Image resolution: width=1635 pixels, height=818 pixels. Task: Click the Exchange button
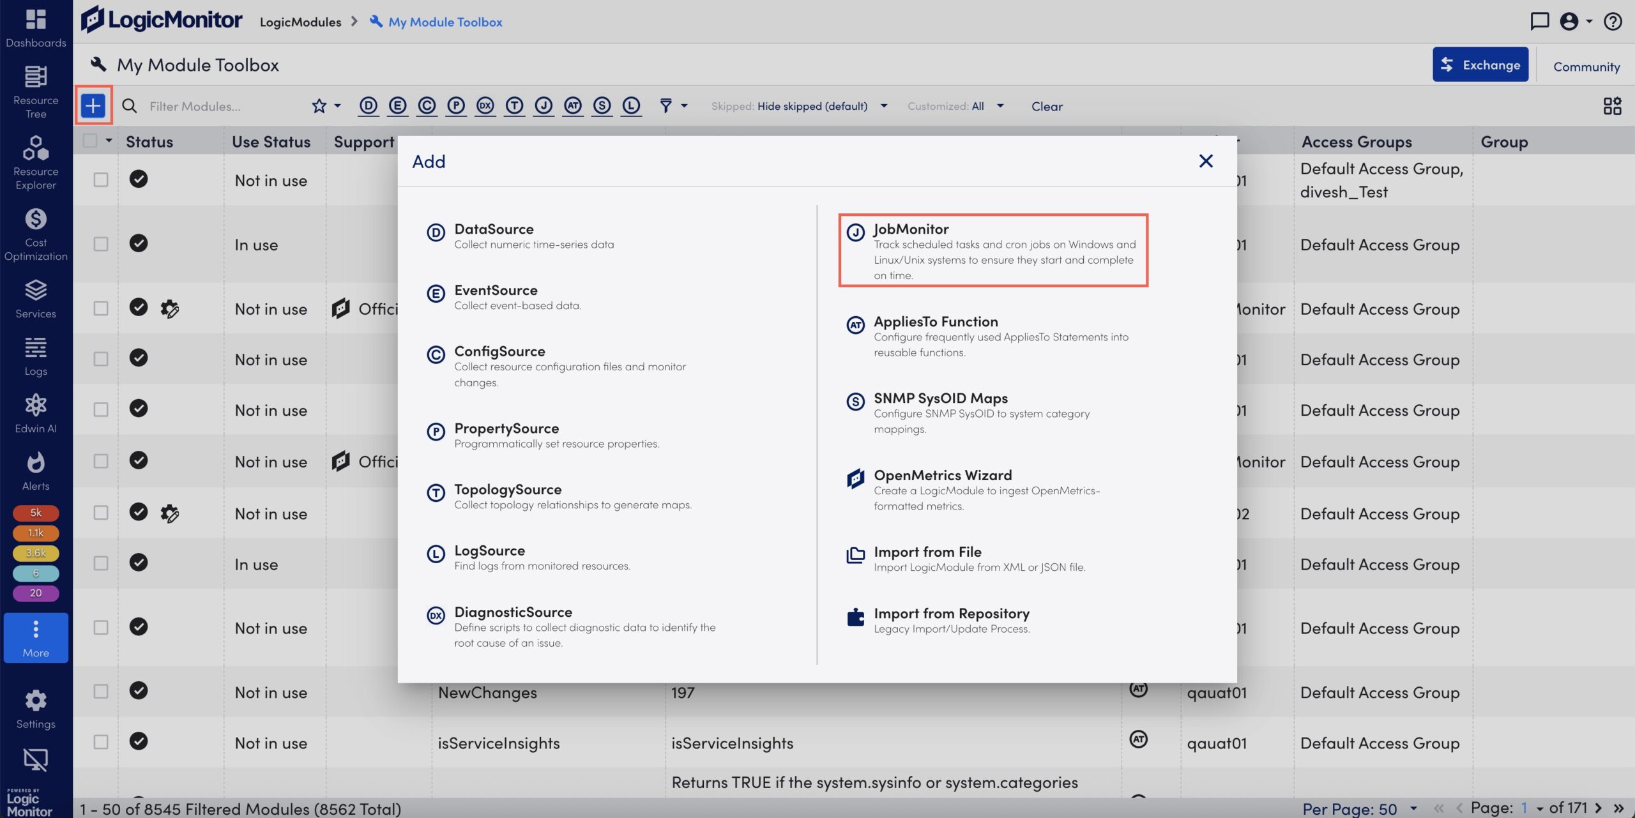(x=1480, y=64)
